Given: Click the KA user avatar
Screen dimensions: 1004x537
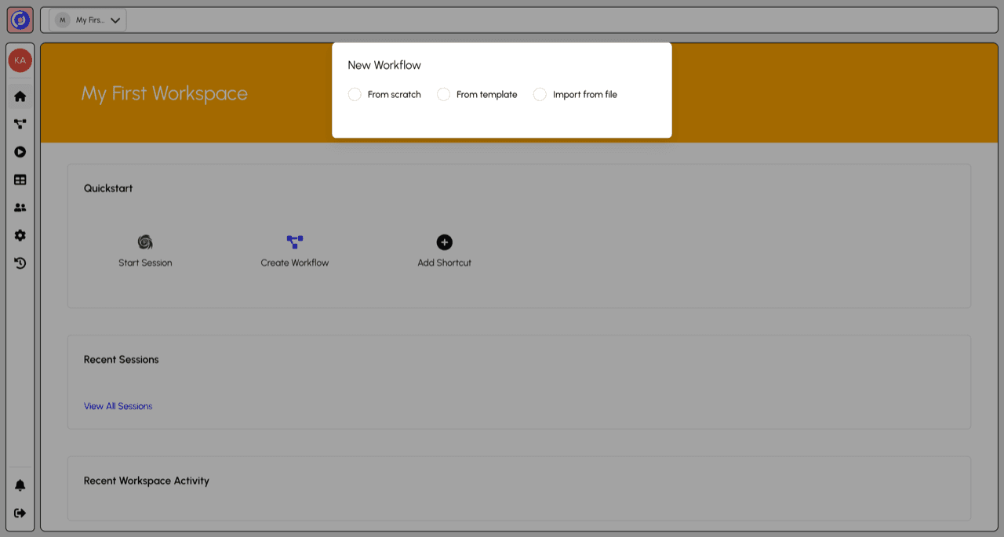Looking at the screenshot, I should tap(20, 60).
